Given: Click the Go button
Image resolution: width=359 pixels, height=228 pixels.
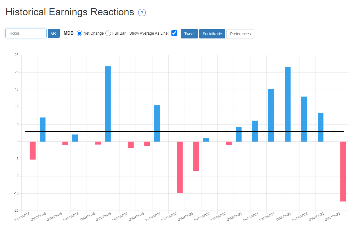Looking at the screenshot, I should click(54, 33).
